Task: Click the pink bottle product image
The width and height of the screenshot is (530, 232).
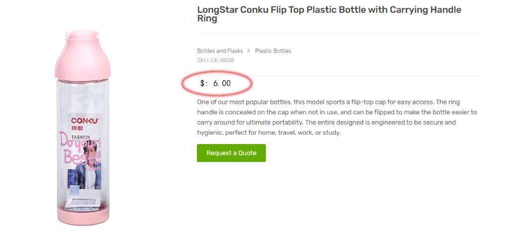Action: pos(83,129)
